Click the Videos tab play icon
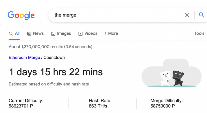The width and height of the screenshot is (207, 113). (x=80, y=34)
